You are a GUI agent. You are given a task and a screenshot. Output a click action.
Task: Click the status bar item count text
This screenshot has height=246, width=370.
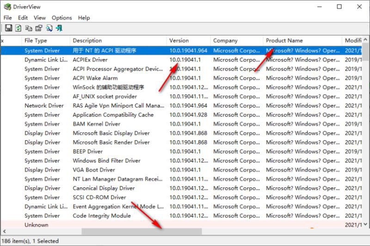tap(30, 241)
